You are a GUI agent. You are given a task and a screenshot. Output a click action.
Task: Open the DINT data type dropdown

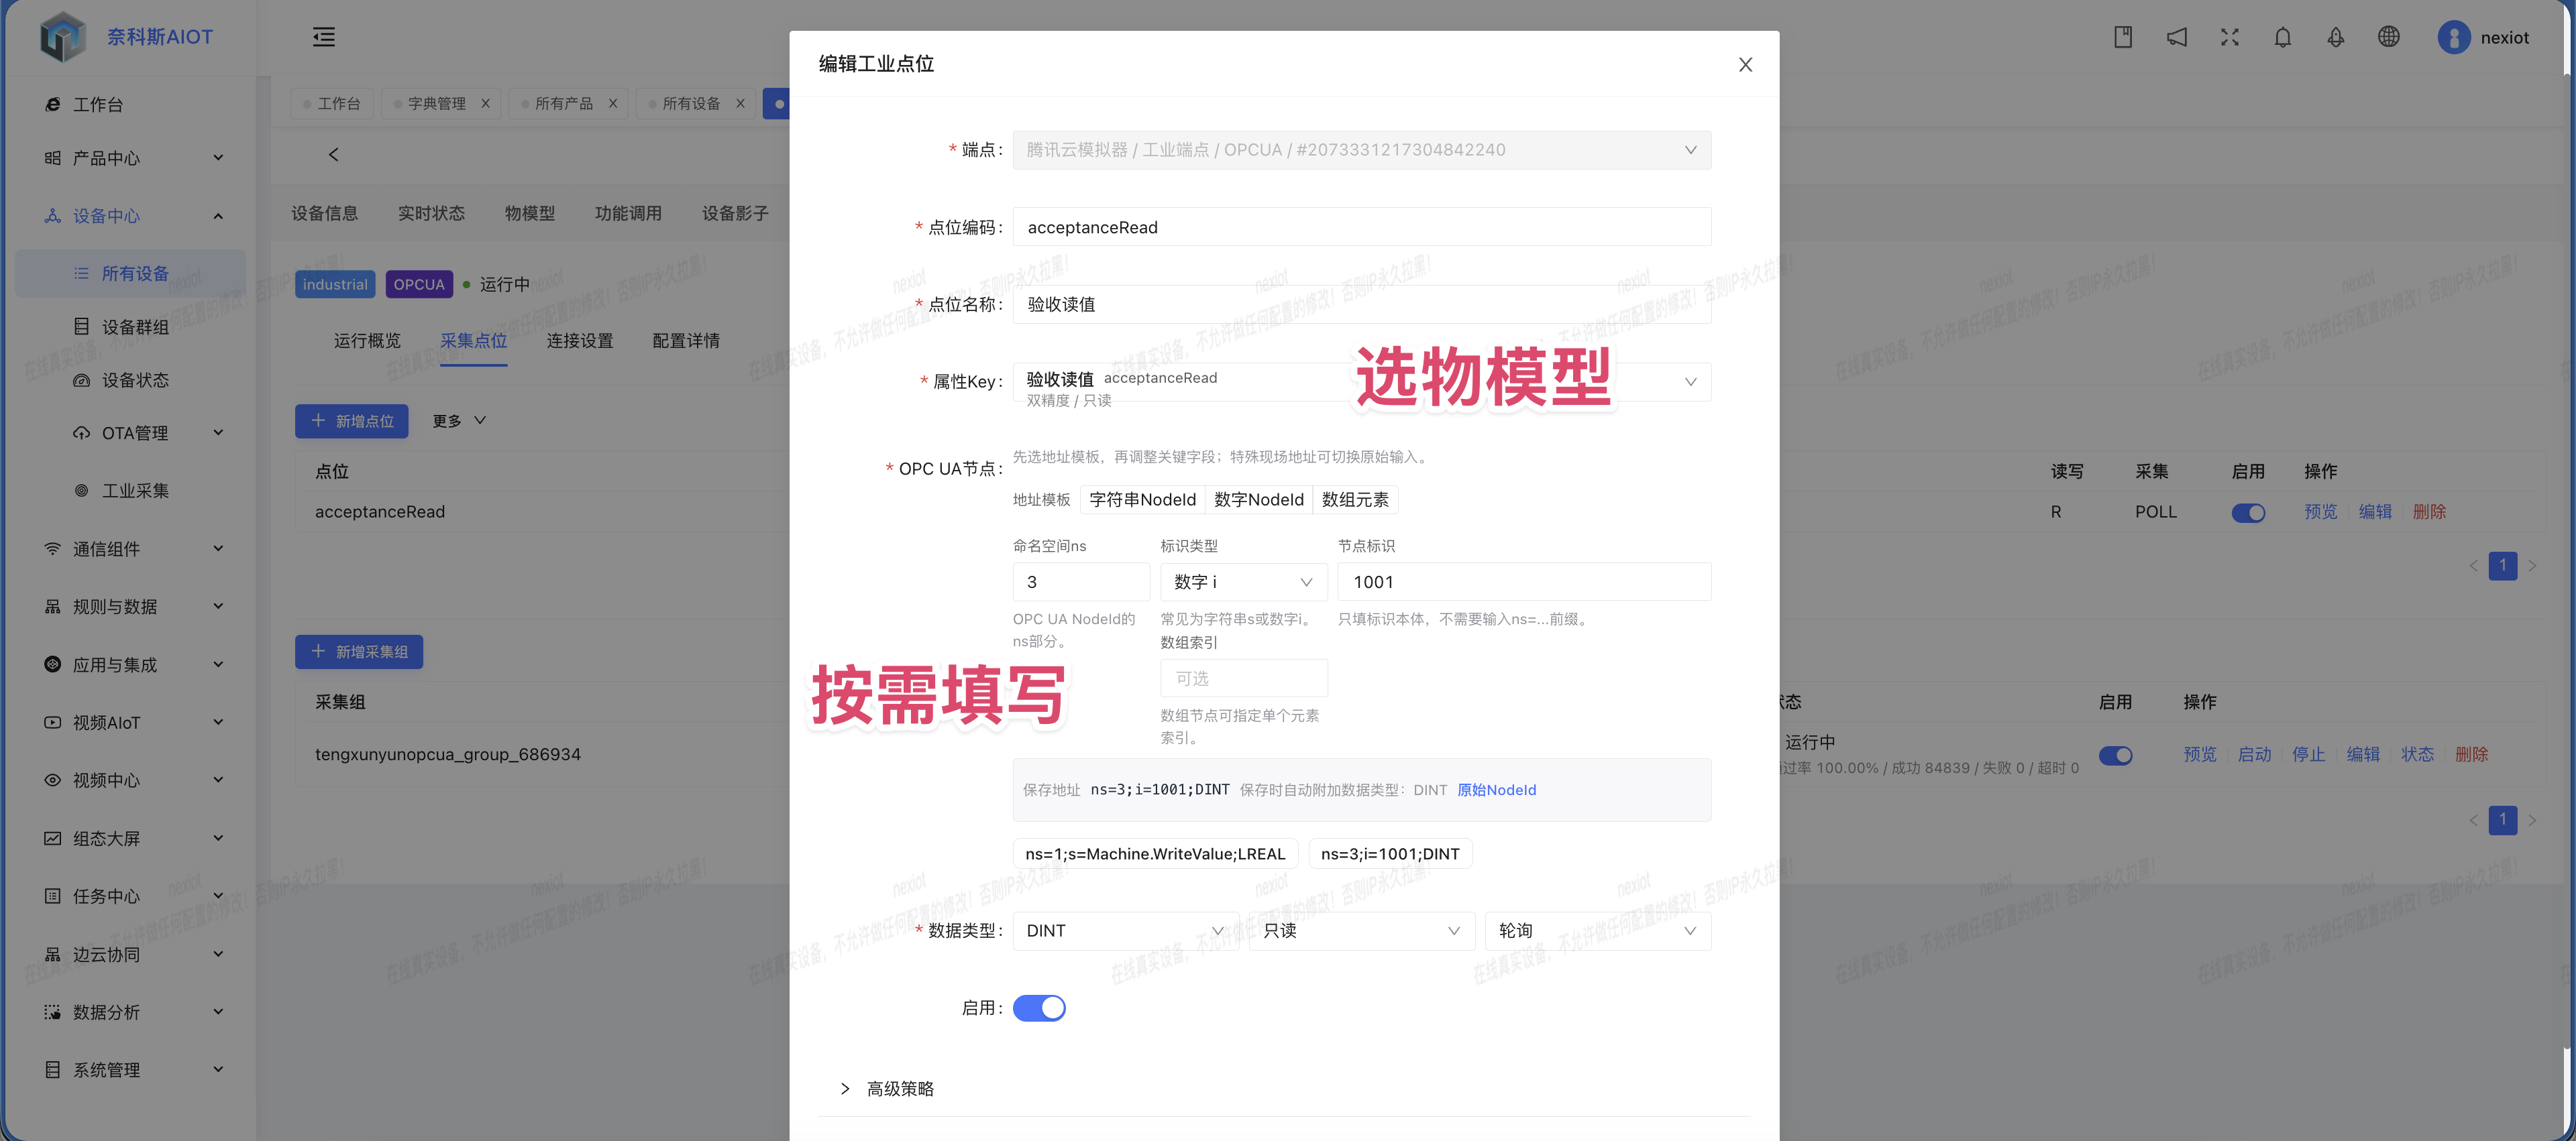1125,931
